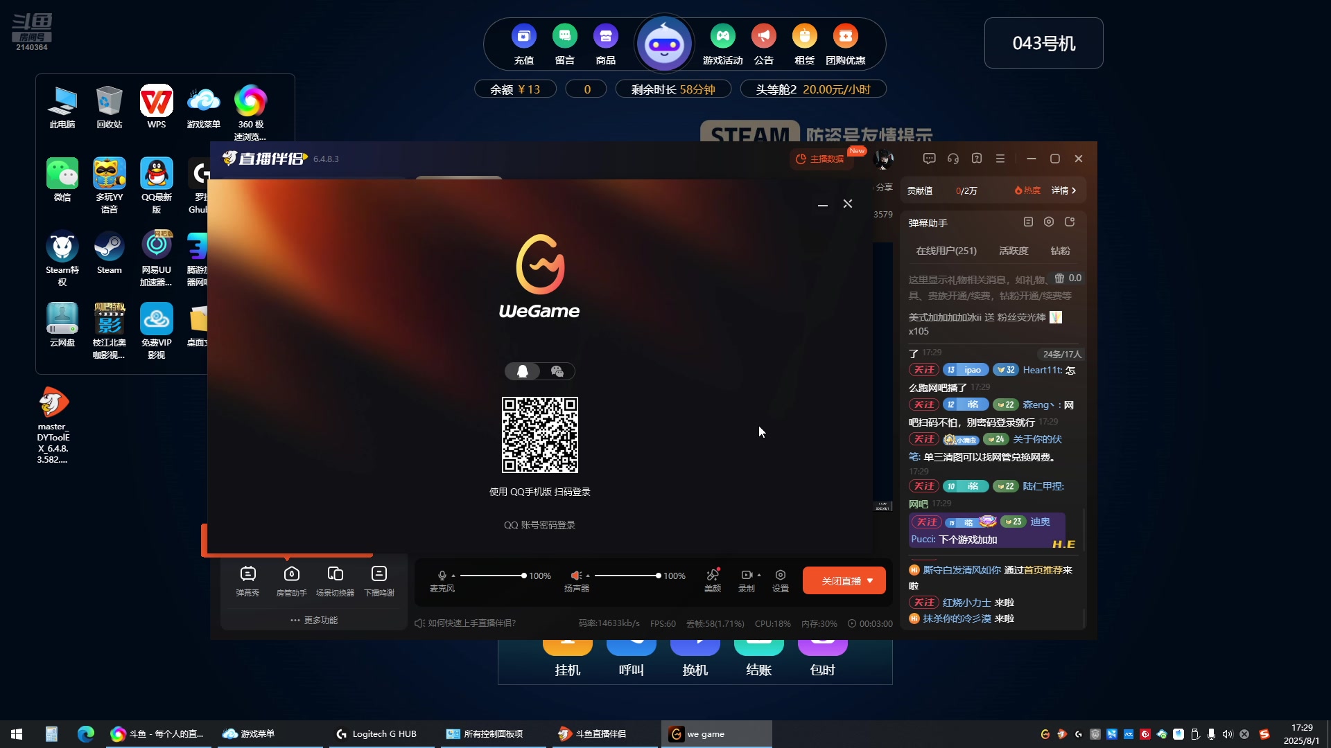The width and height of the screenshot is (1331, 748).
Task: Open 主播数据 anchor statistics
Action: point(821,159)
